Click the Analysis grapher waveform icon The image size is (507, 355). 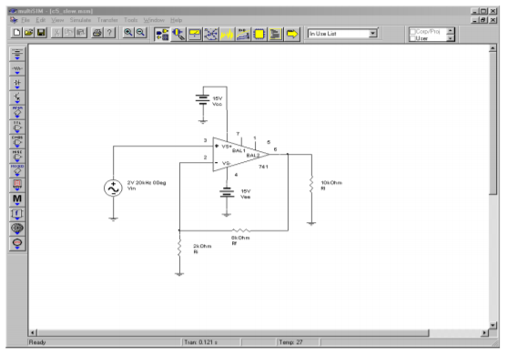tap(227, 34)
